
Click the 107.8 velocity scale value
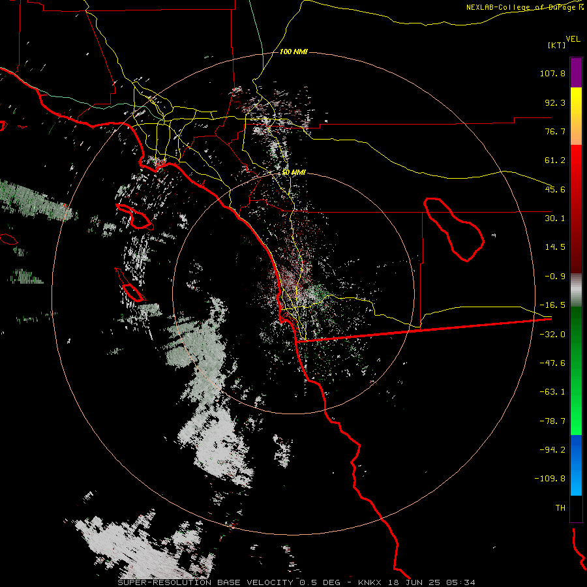tap(552, 73)
